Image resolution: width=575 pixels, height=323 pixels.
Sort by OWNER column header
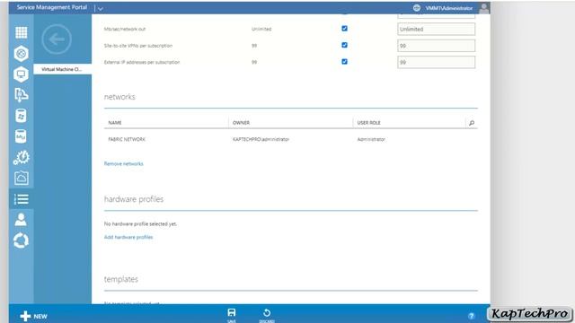click(241, 123)
